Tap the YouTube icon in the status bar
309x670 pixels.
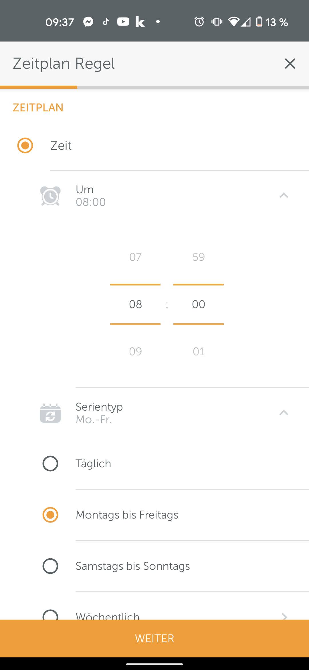click(123, 22)
